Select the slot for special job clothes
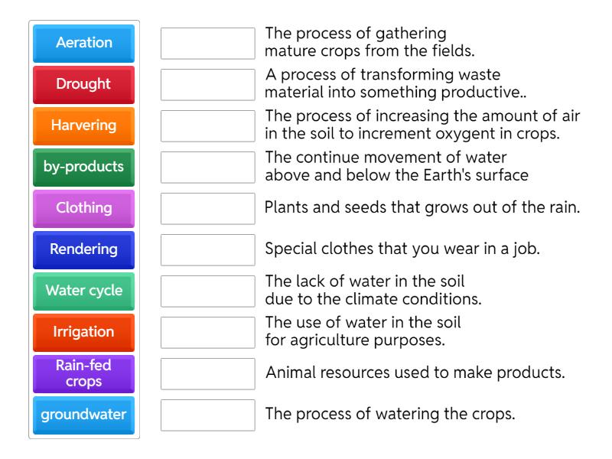The width and height of the screenshot is (612, 459). [x=208, y=250]
